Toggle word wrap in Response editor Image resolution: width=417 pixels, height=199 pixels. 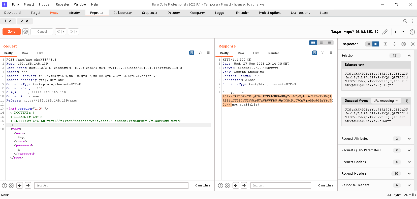point(315,53)
